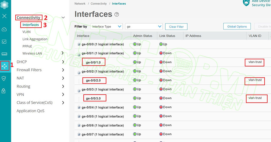Viewport: 271px width, 142px height.
Task: Open the Interface Type filter dropdown
Action: click(107, 27)
